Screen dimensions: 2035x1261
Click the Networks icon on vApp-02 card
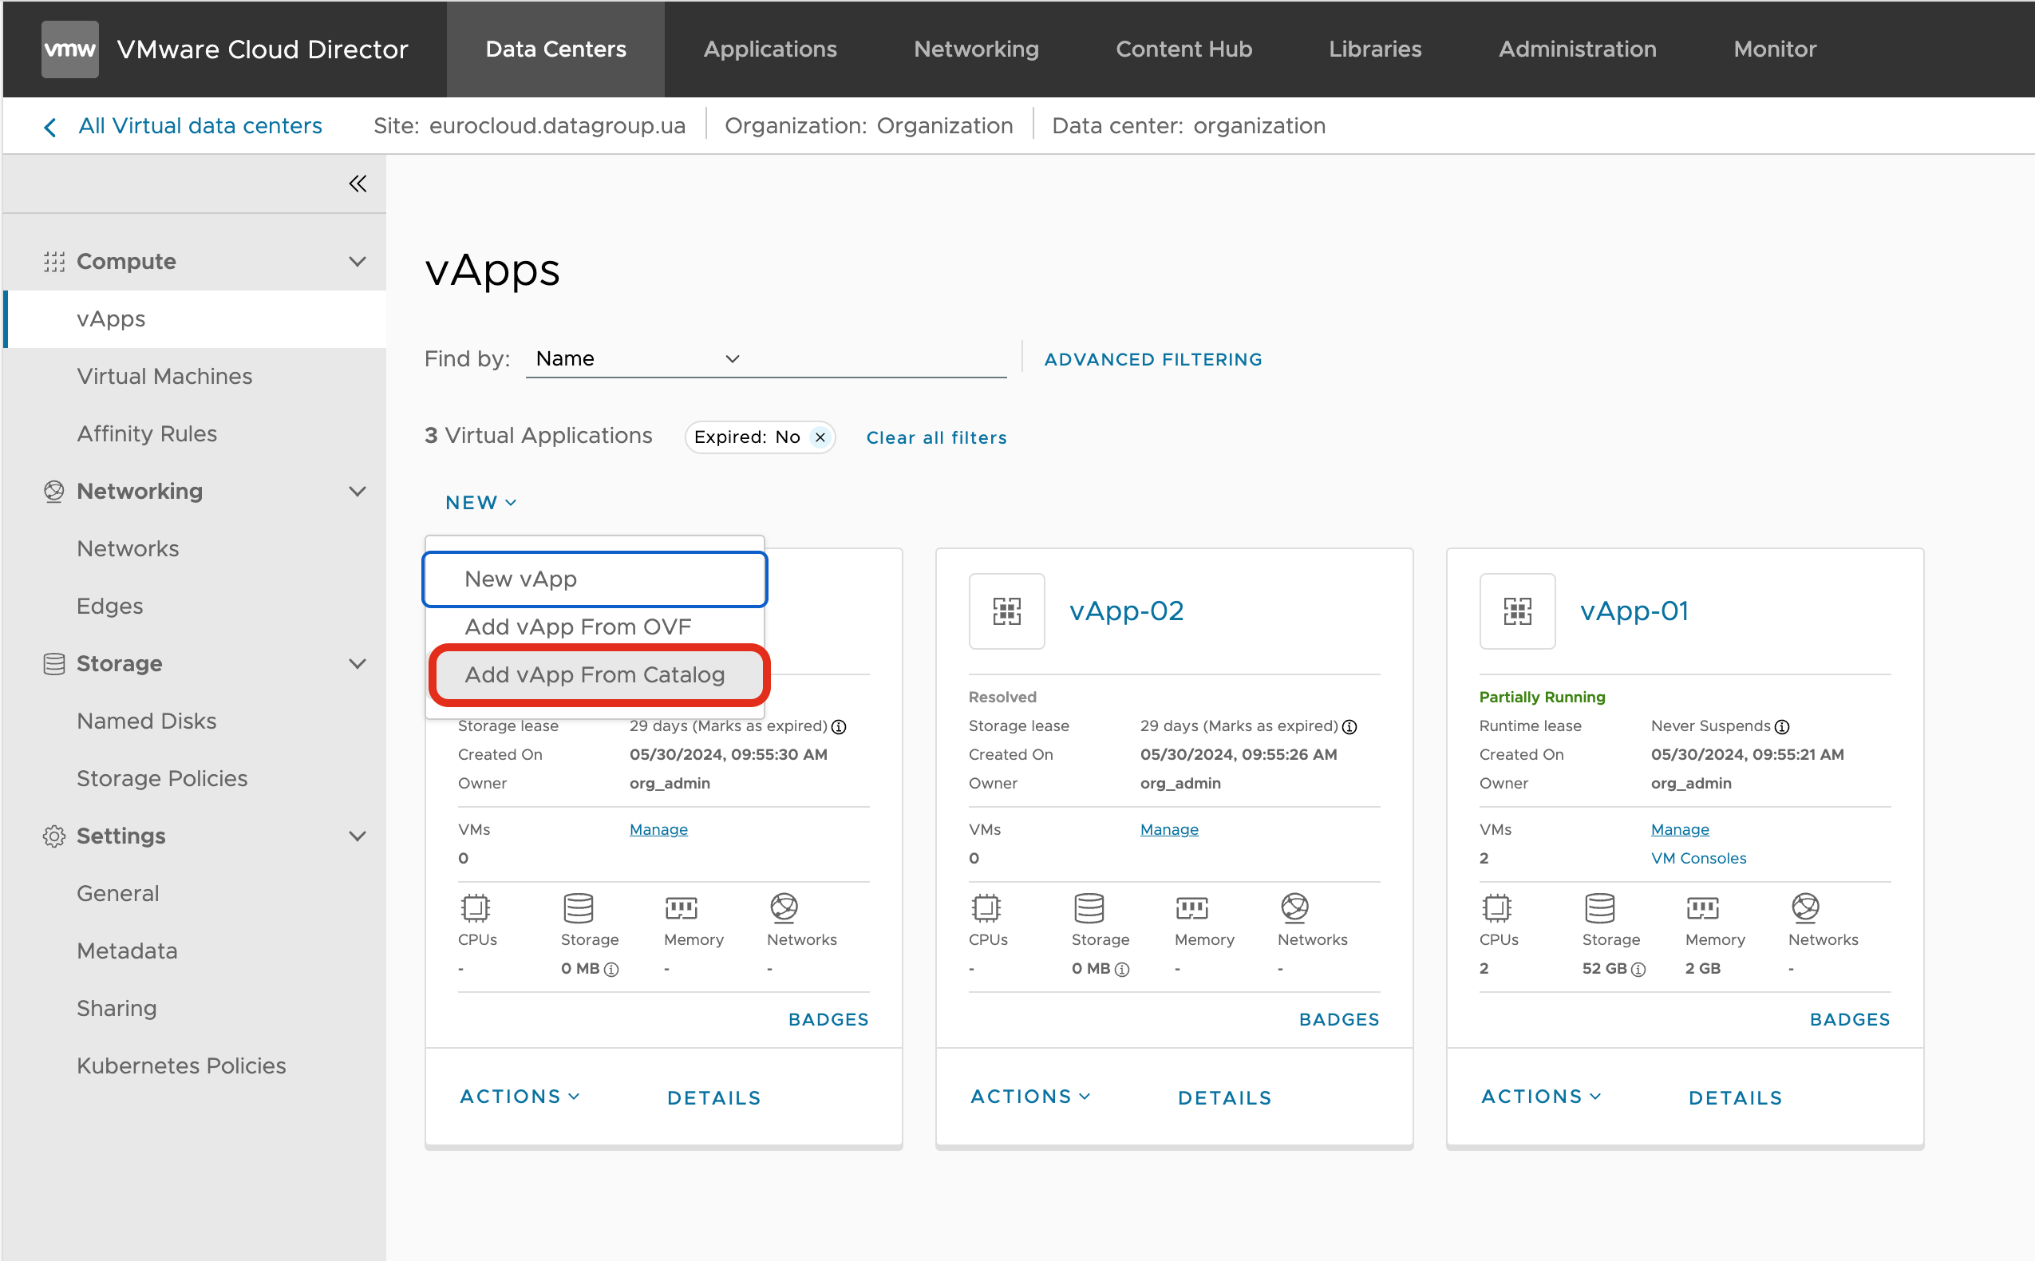[x=1294, y=907]
